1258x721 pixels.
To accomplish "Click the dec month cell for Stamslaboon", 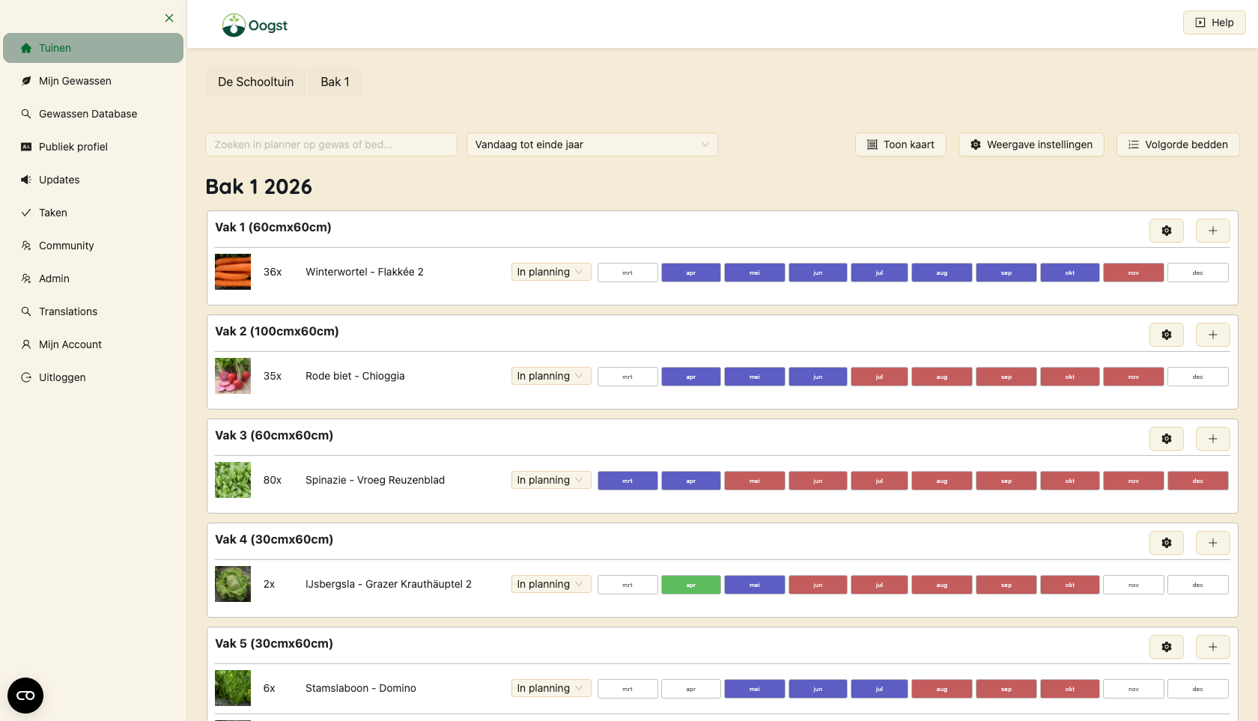I will [x=1198, y=689].
